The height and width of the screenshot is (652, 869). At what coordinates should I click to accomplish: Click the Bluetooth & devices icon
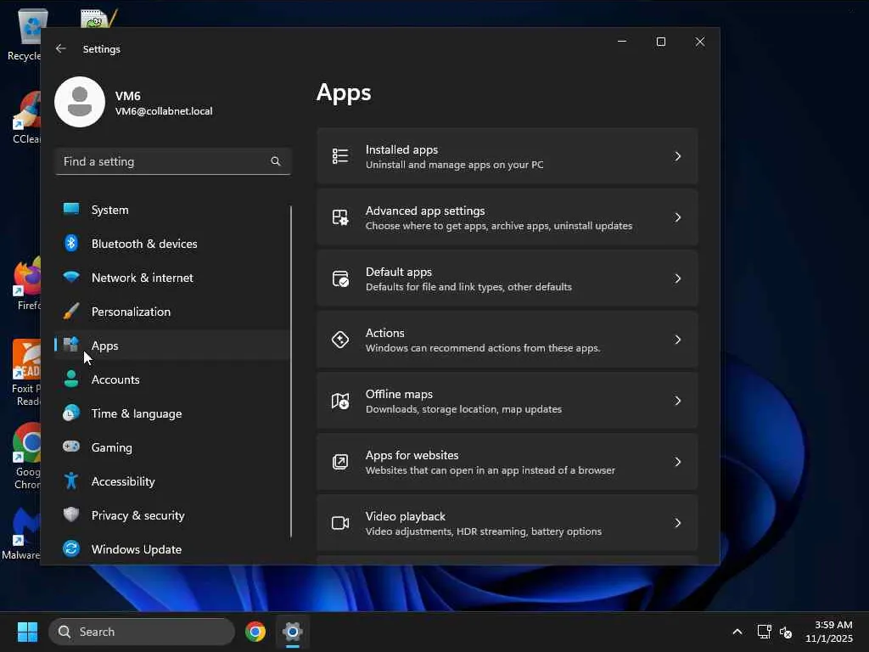coord(71,244)
